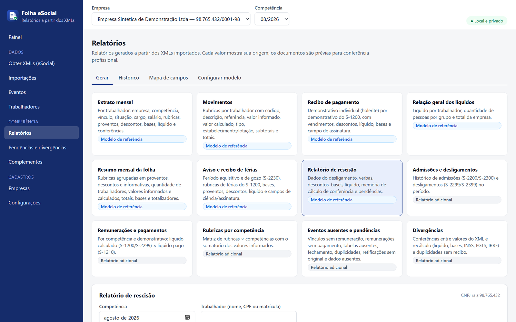Select Relatórios in sidebar
The width and height of the screenshot is (516, 322).
click(x=42, y=133)
